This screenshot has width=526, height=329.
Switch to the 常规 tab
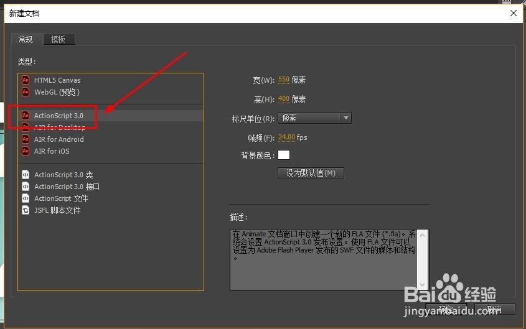(26, 39)
